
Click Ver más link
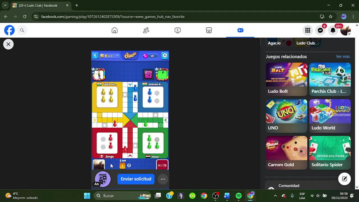pos(343,57)
